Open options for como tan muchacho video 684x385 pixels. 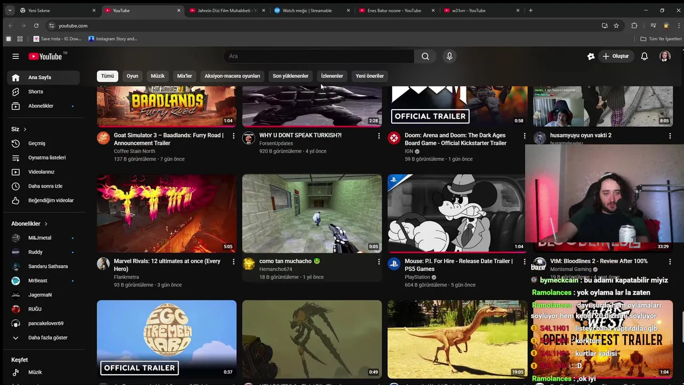click(x=379, y=261)
